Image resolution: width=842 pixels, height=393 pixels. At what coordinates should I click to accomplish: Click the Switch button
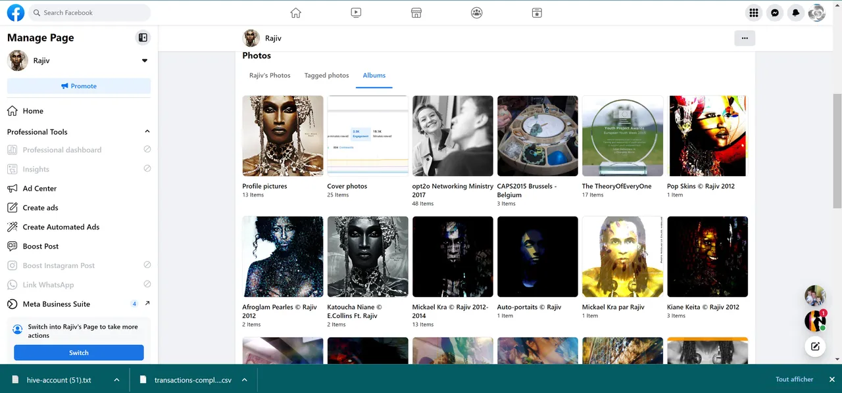pos(79,353)
